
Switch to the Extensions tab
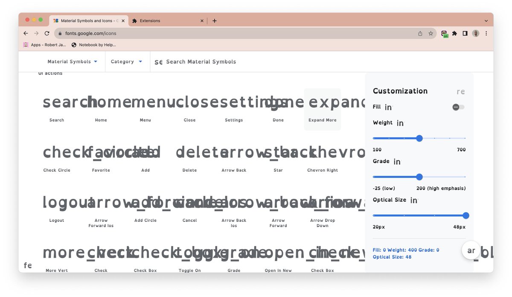tap(168, 20)
